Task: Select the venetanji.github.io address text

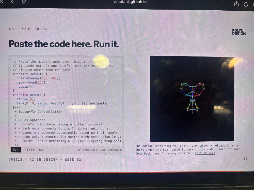Action: tap(130, 2)
